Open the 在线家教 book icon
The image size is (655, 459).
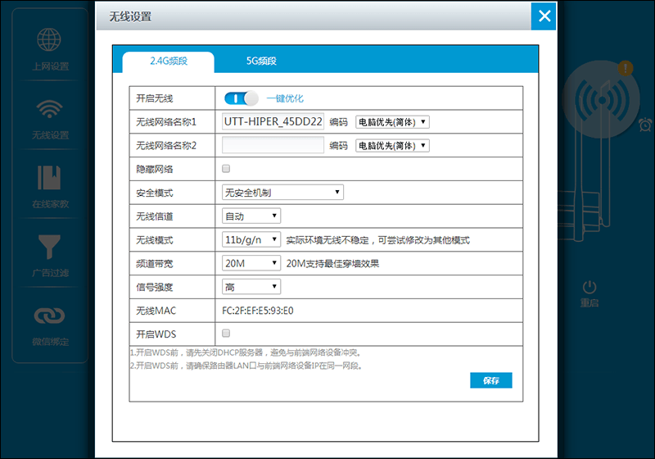(49, 178)
